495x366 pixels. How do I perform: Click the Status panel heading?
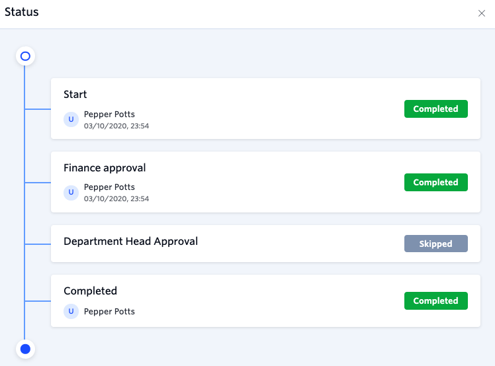point(21,12)
